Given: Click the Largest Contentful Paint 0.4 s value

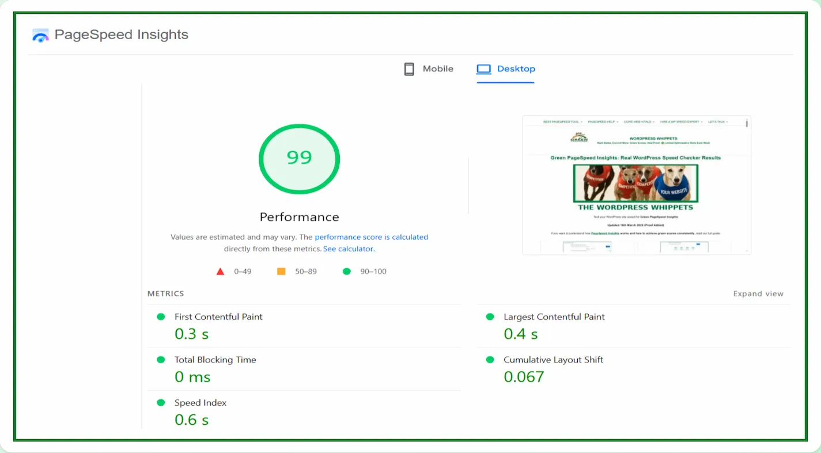Looking at the screenshot, I should tap(520, 334).
